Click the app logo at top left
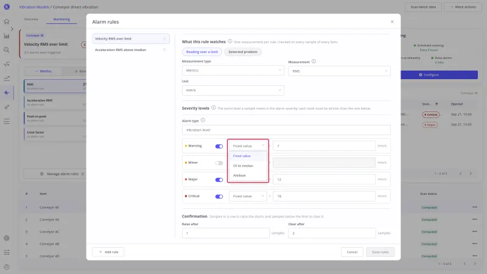 (7, 7)
